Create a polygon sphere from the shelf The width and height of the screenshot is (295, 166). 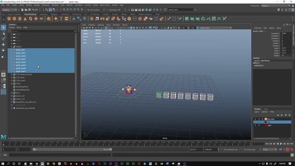9,18
